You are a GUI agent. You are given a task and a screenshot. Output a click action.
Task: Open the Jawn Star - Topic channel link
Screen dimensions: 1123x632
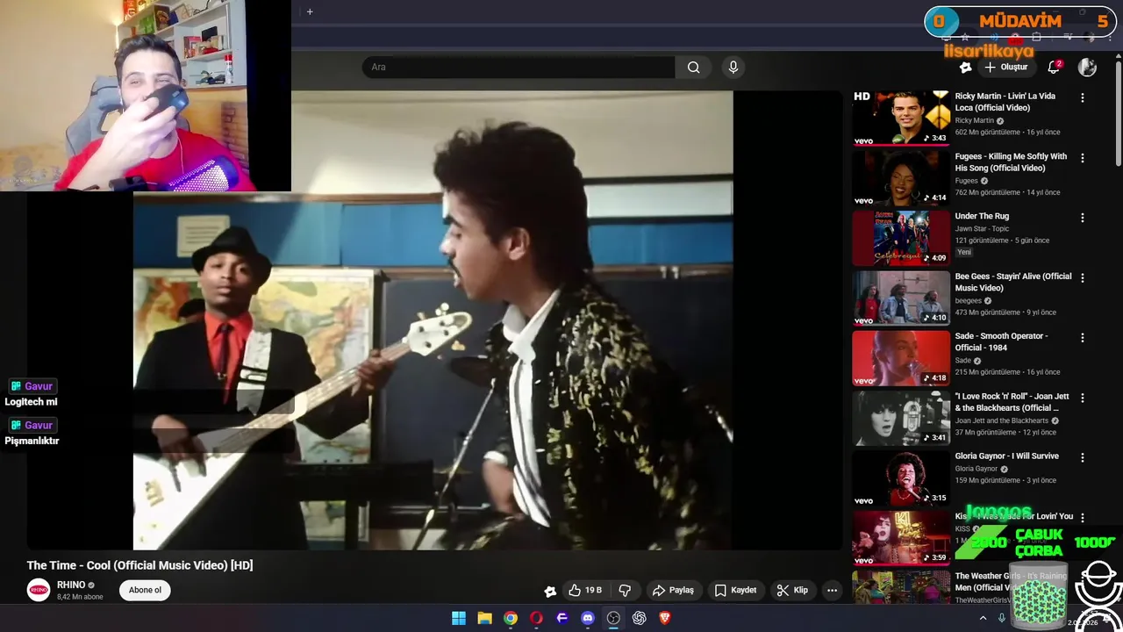[x=982, y=229]
